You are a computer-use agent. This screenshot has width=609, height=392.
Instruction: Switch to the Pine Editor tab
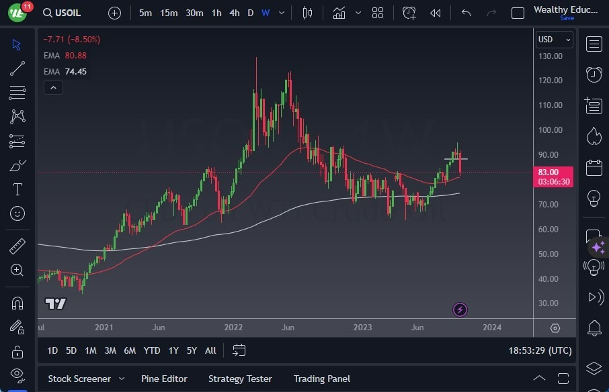[164, 378]
